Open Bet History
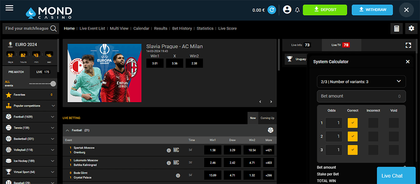The width and height of the screenshot is (420, 184). click(x=182, y=28)
